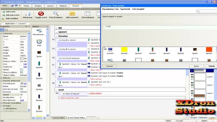The width and height of the screenshot is (217, 122).
Task: Click the Add group icon
Action: [x=27, y=14]
